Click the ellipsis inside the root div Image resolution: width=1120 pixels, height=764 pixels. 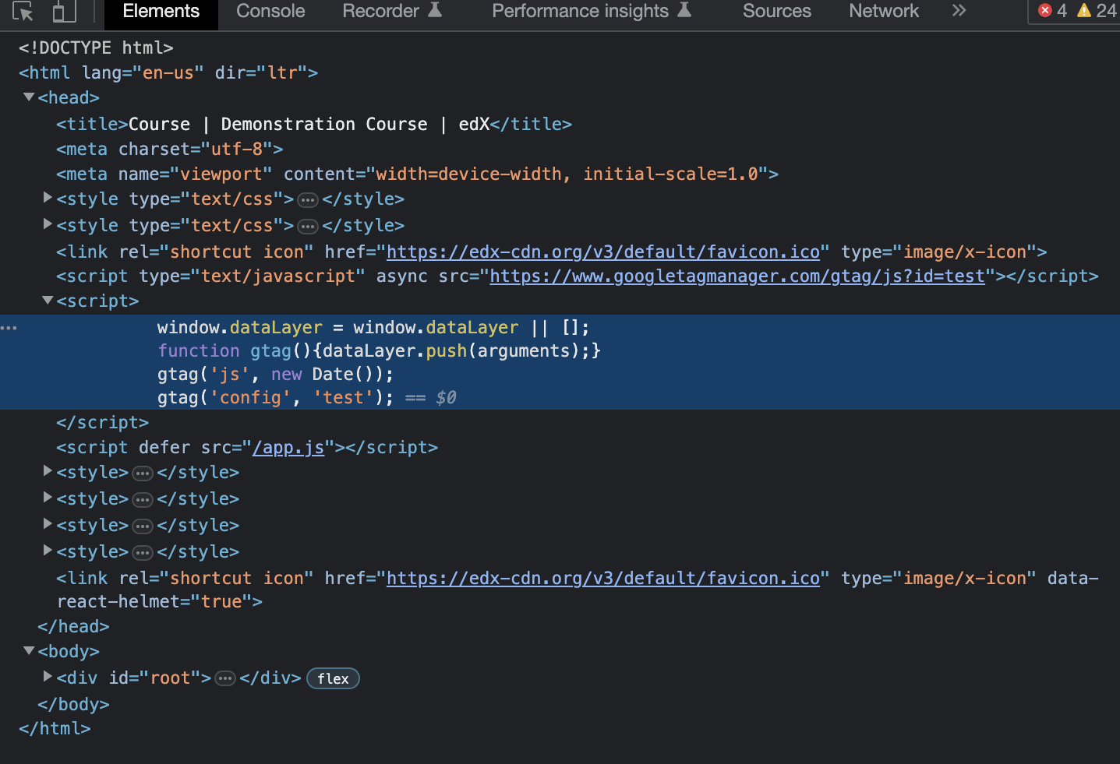(x=225, y=678)
